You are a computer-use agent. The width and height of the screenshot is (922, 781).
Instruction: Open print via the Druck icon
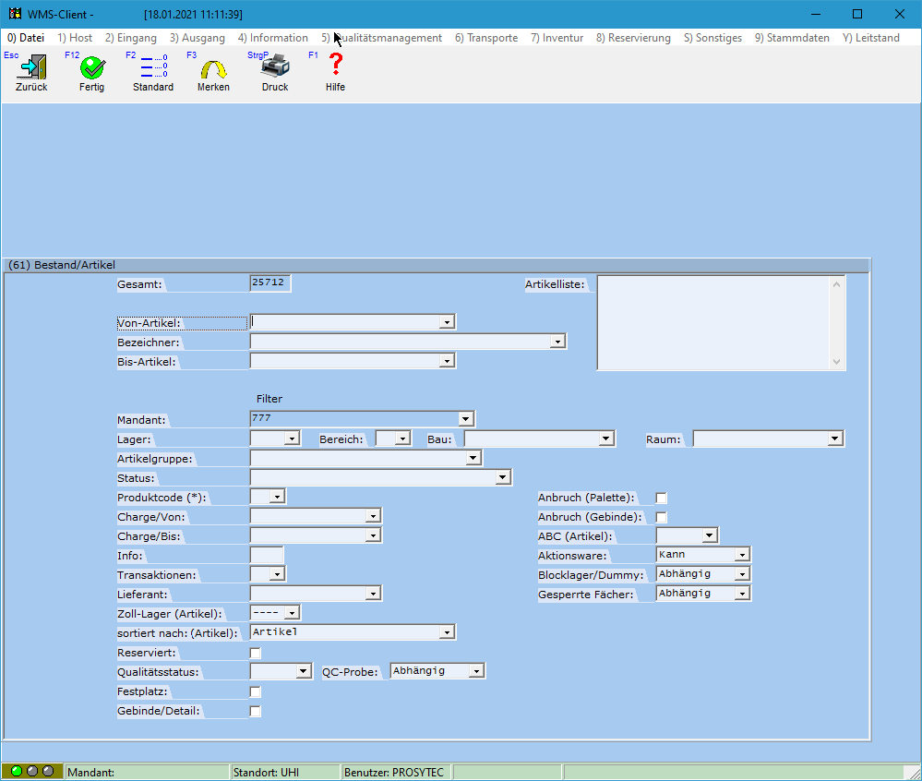pos(274,69)
